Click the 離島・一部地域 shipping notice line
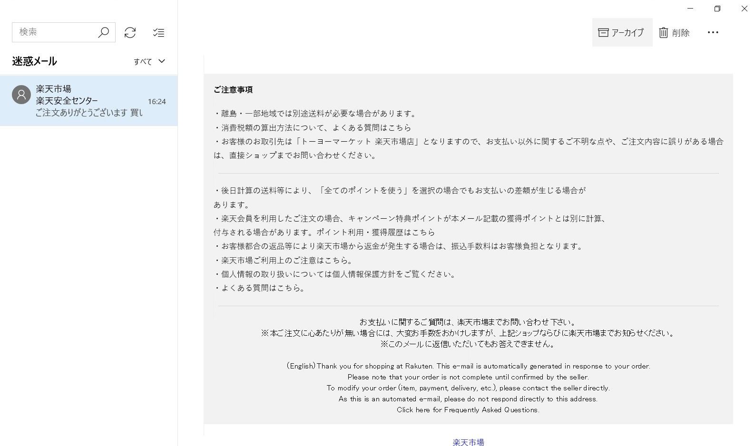 [x=316, y=113]
